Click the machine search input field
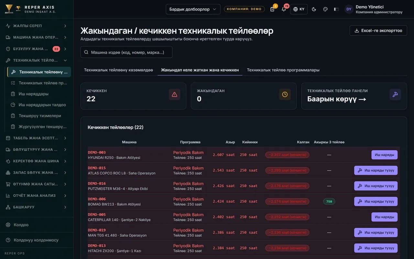This screenshot has width=414, height=259. (x=126, y=52)
